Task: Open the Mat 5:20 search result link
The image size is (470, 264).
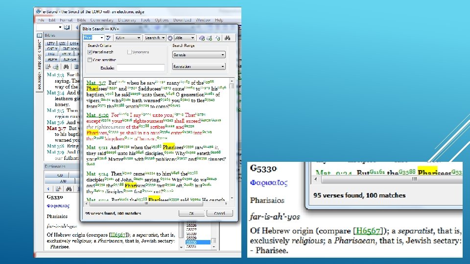Action: point(97,115)
